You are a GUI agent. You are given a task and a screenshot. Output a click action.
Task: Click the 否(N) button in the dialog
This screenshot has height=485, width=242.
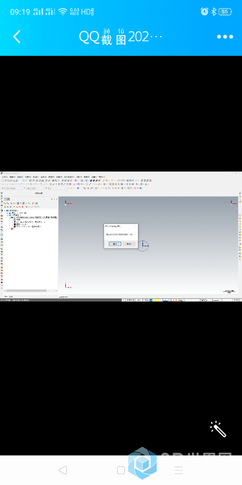tap(129, 244)
